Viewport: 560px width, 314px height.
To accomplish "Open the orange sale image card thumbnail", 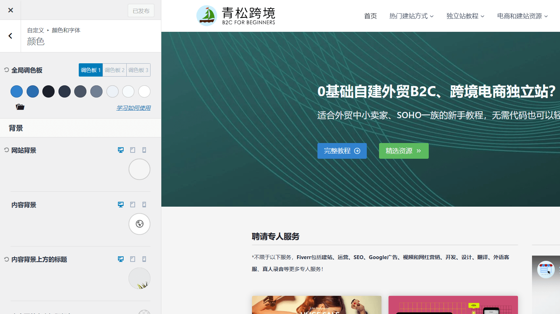I will pos(316,305).
